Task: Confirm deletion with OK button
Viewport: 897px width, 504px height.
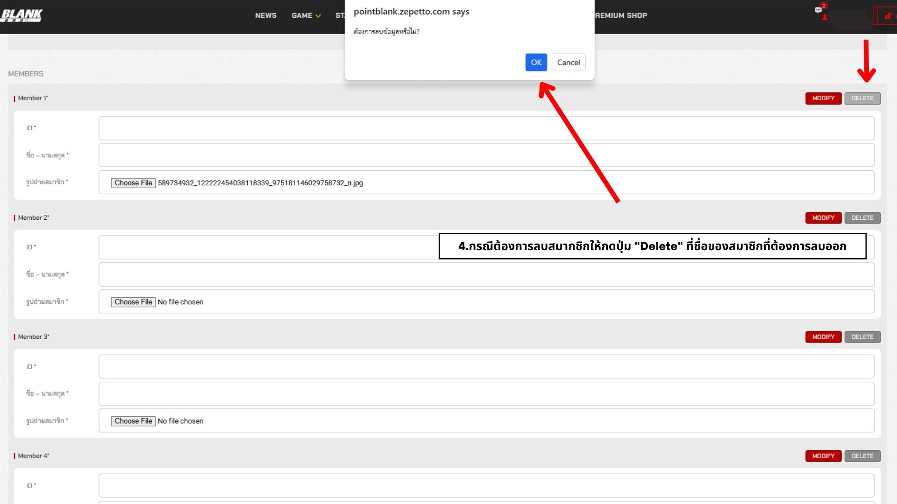Action: pos(536,62)
